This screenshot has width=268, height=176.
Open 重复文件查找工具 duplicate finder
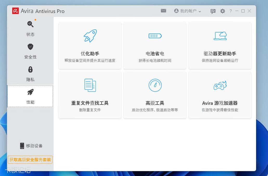90,95
